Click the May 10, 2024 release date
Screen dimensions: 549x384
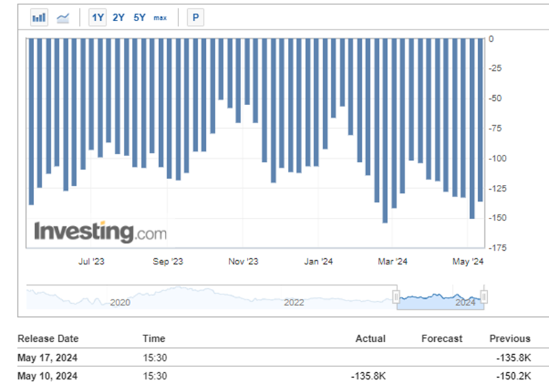click(x=47, y=376)
